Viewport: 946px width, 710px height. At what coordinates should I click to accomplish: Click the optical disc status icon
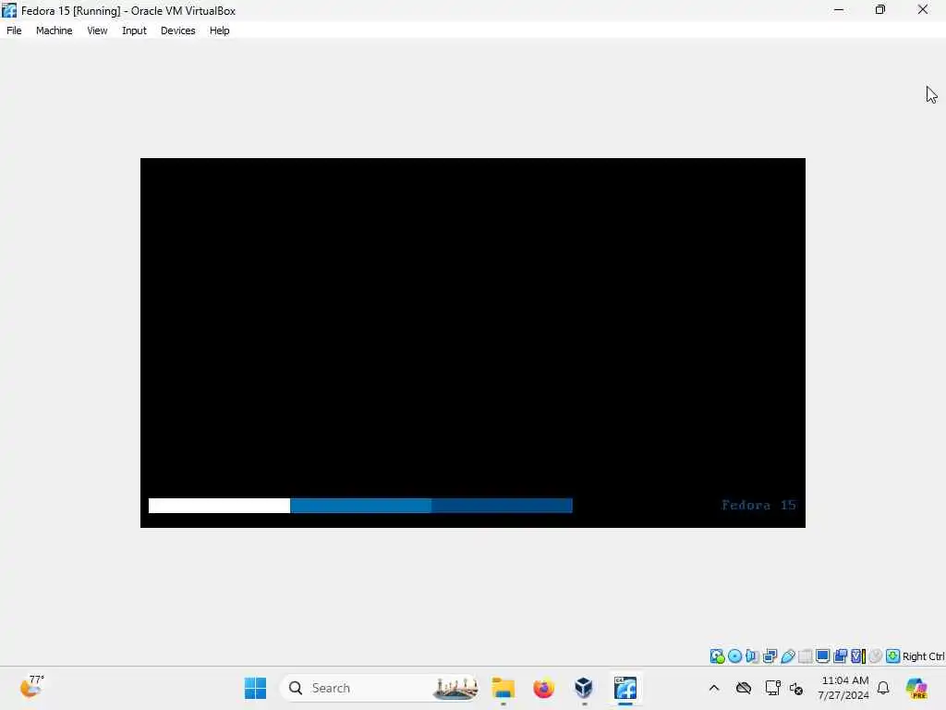point(734,656)
